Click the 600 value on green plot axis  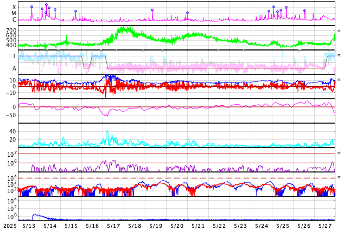11,35
